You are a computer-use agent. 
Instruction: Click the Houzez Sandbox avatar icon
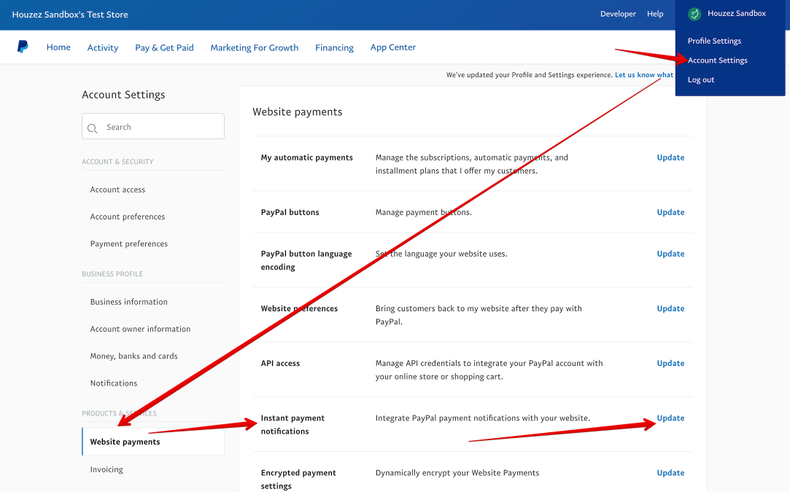click(694, 14)
